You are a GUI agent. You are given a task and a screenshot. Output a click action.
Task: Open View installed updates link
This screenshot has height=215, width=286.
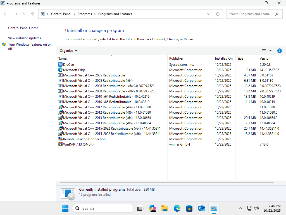pyautogui.click(x=24, y=38)
